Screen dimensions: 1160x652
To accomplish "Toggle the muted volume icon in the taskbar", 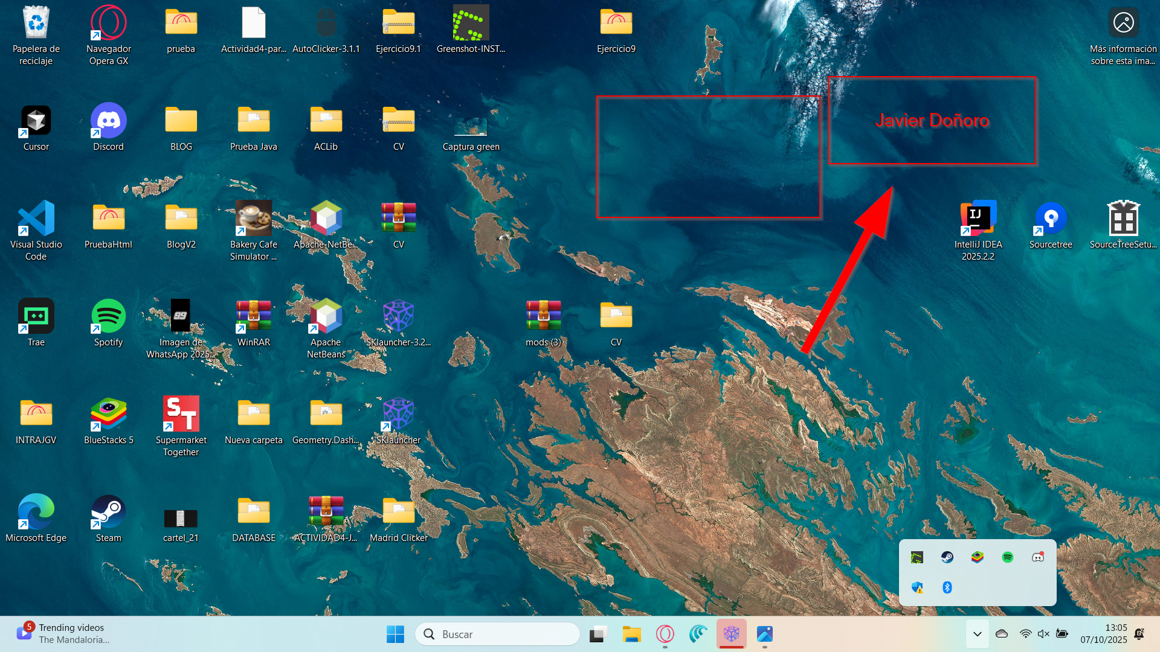I will click(1043, 634).
